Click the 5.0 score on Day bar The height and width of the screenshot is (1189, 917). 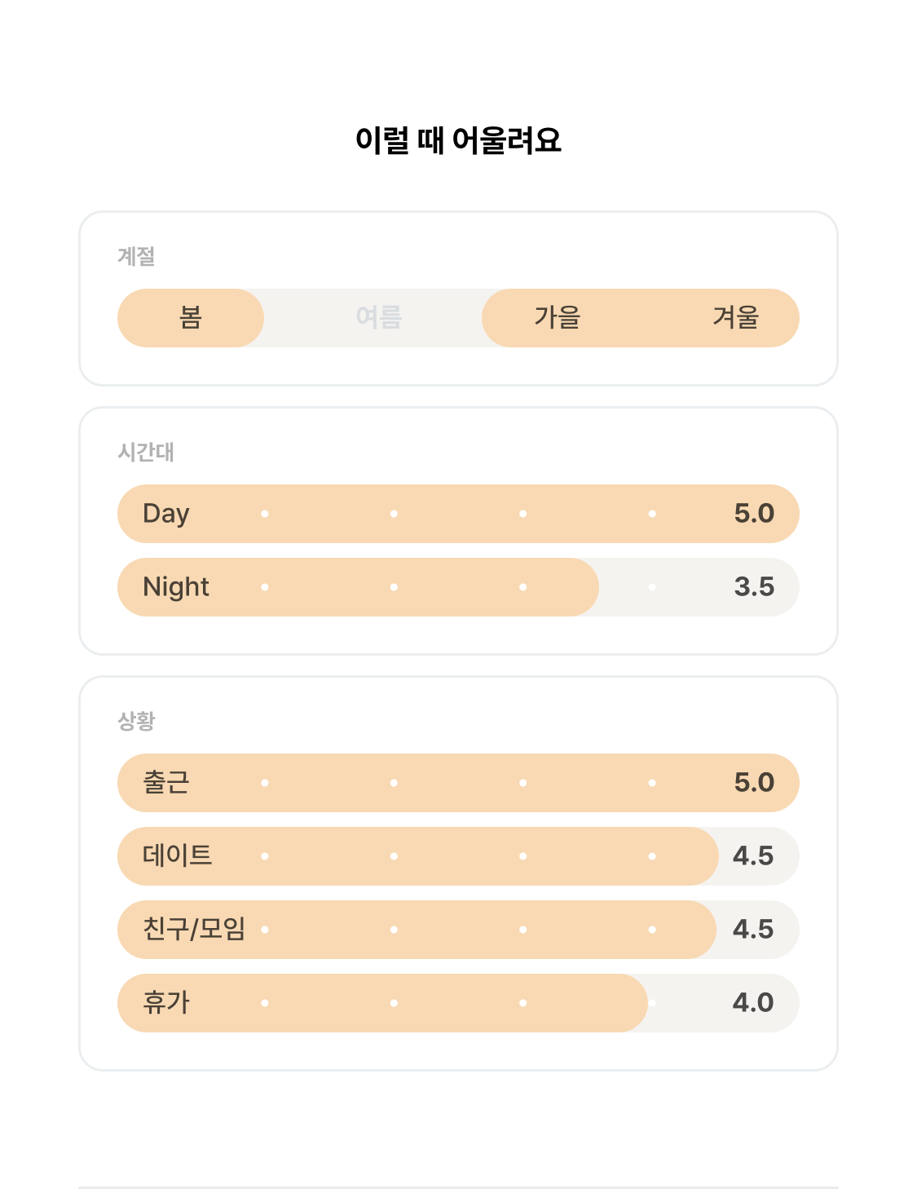754,514
